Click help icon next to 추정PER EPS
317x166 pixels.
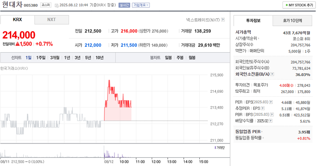pyautogui.click(x=262, y=109)
